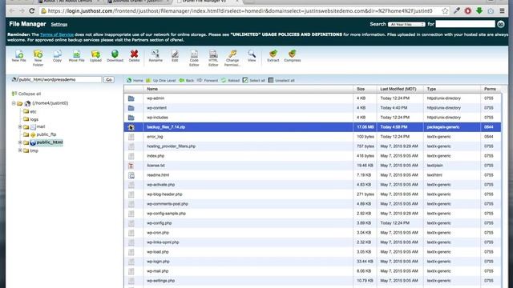Select the error_log file
This screenshot has height=288, width=513.
tap(313, 137)
